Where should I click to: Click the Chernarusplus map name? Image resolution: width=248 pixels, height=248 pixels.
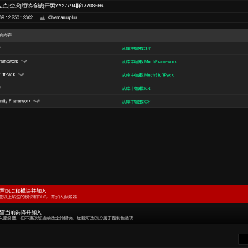63,17
